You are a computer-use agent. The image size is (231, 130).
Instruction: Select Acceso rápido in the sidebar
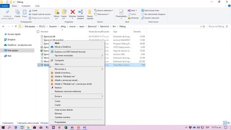14,34
